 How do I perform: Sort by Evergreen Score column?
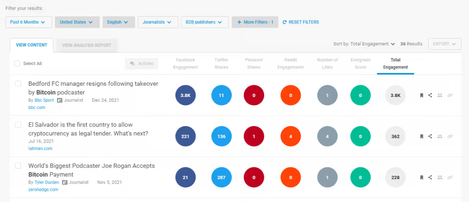(x=360, y=64)
